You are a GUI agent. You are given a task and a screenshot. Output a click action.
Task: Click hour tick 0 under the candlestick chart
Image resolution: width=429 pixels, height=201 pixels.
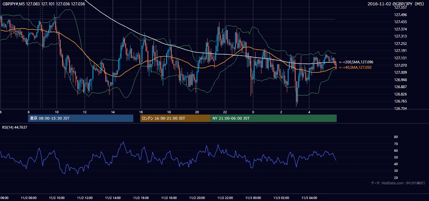click(253, 112)
